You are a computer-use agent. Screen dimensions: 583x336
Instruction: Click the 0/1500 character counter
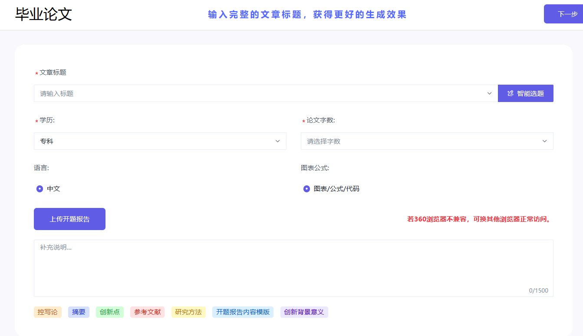(x=538, y=290)
